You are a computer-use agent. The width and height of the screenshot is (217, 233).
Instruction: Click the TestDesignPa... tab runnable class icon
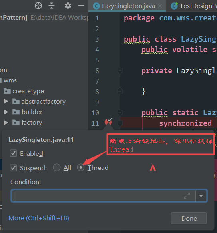click(x=174, y=6)
